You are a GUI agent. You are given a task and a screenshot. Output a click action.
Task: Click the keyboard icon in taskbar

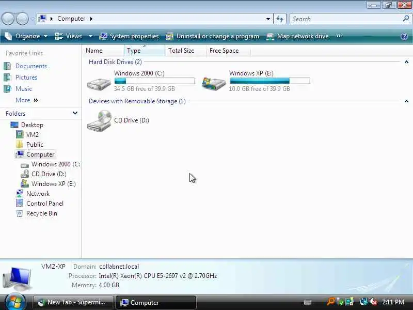click(x=307, y=302)
